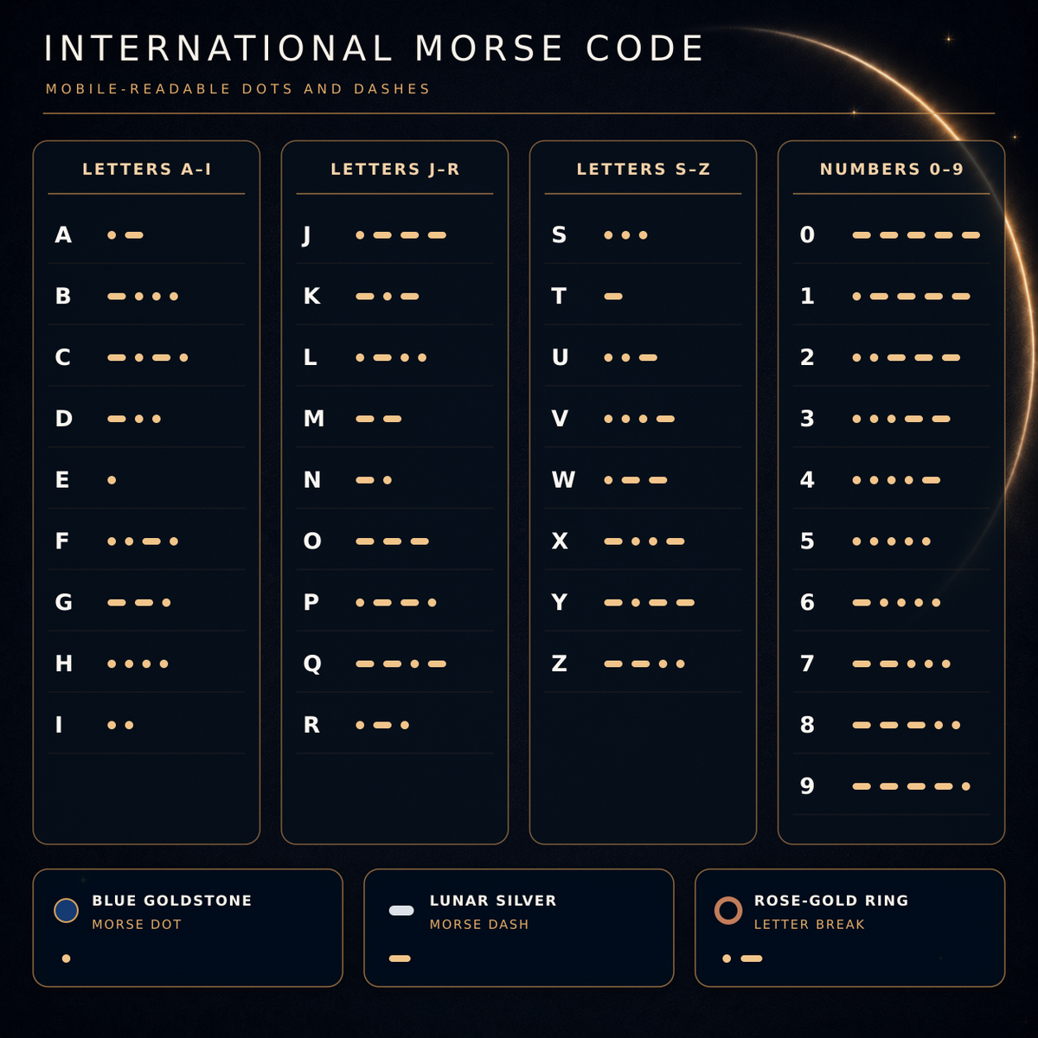The image size is (1038, 1038).
Task: Click the five-dot code for number 5
Action: [891, 541]
